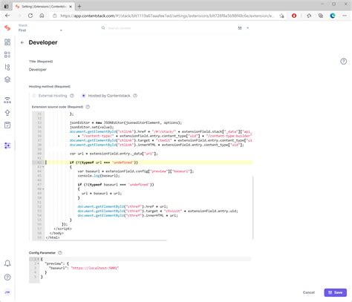Open the Dashboard icon in sidebar

7,42
